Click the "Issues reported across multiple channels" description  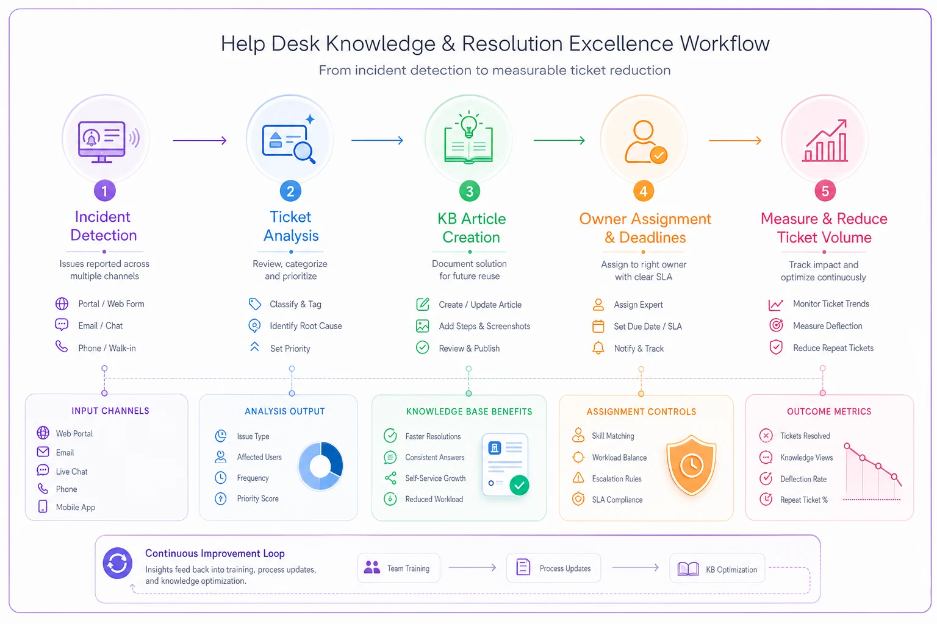coord(104,270)
